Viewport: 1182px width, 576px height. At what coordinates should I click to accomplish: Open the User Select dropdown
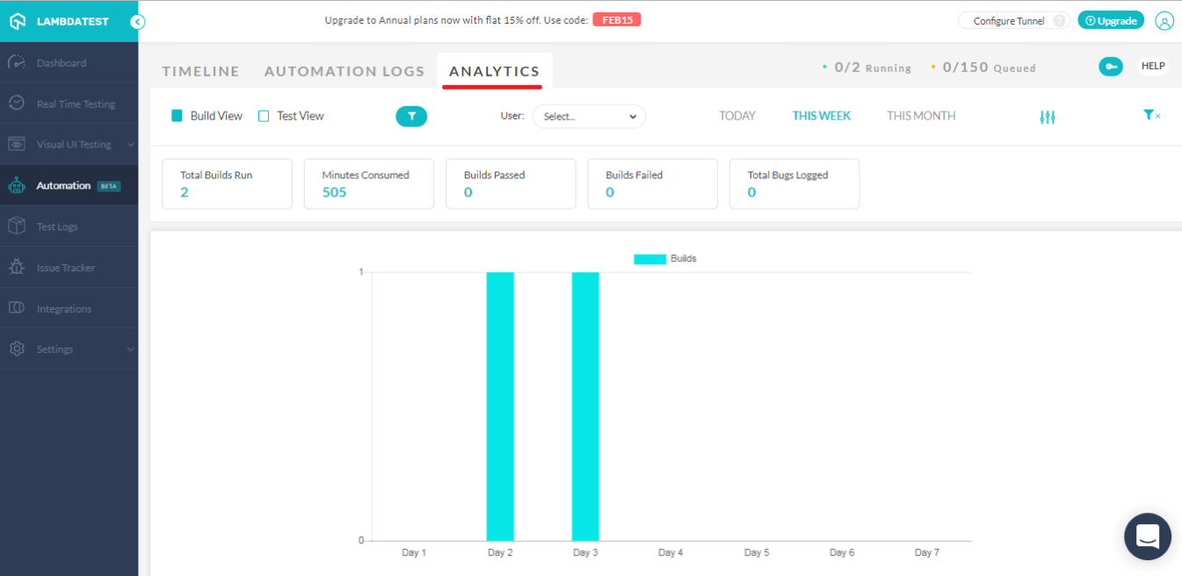click(x=589, y=116)
